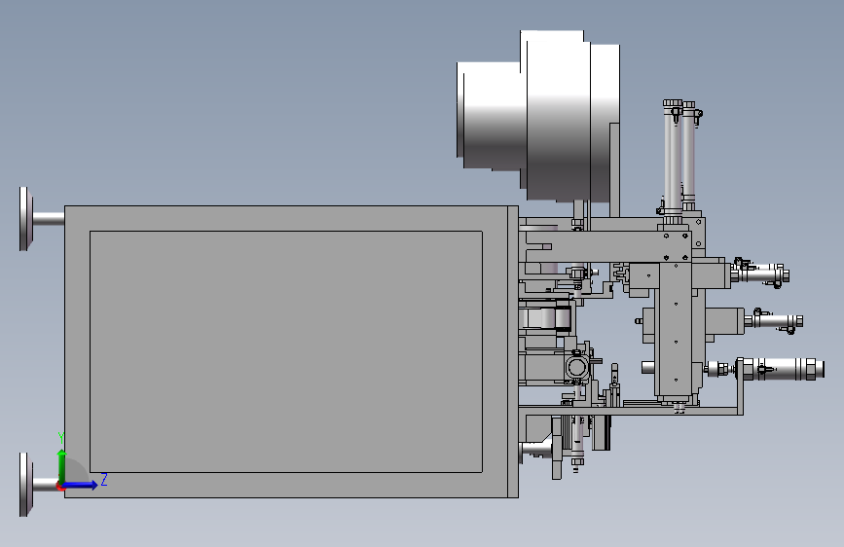Select the red origin point of the triad
Viewport: 844px width, 547px height.
pos(60,487)
